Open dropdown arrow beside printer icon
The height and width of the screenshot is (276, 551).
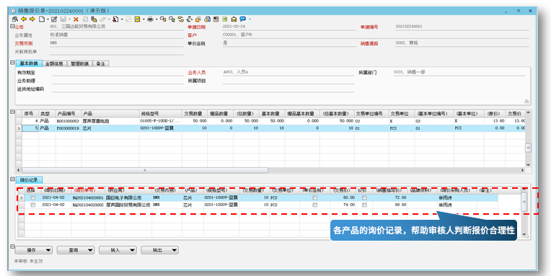click(x=157, y=19)
